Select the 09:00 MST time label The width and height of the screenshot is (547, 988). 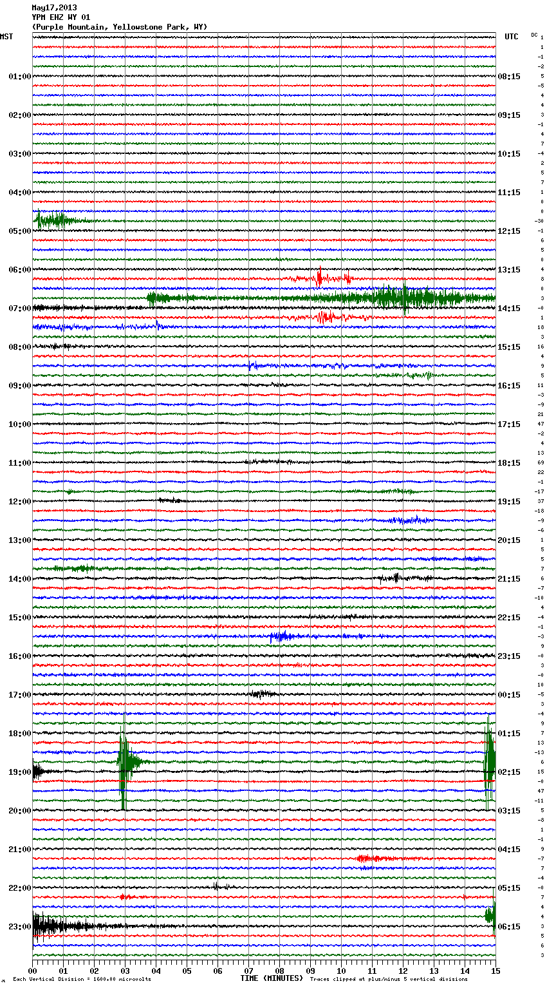pyautogui.click(x=20, y=386)
